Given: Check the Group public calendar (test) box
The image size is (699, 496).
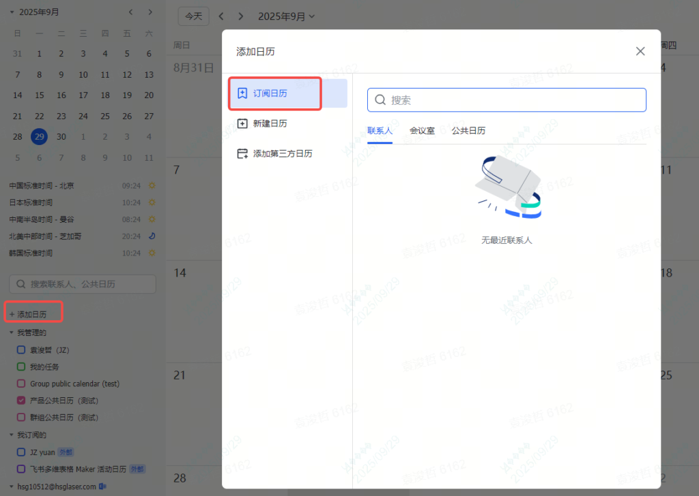Looking at the screenshot, I should (x=21, y=384).
